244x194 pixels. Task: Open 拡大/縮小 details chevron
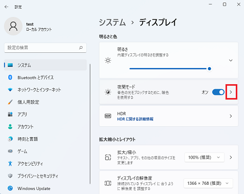tap(231, 158)
